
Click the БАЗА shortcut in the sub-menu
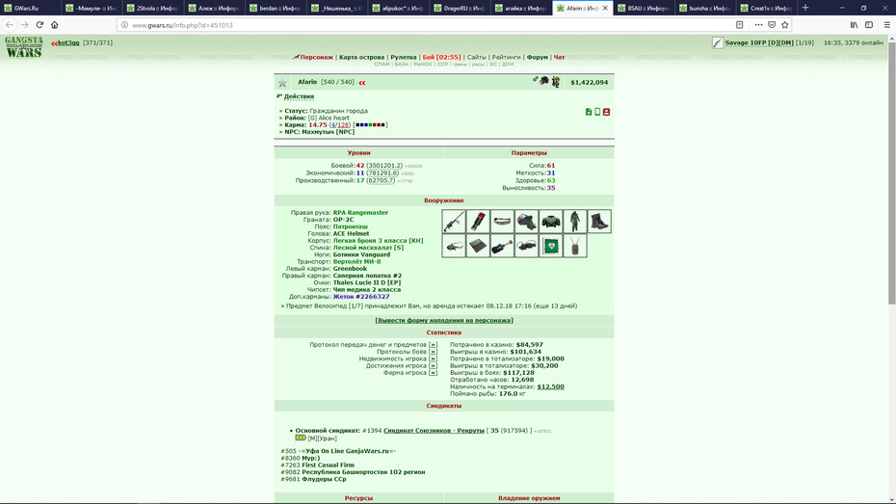pyautogui.click(x=401, y=64)
